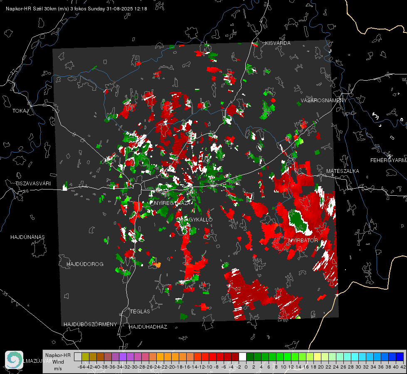Click the orange echo spot east of Hajdúdorog
This screenshot has height=374, width=407.
[157, 265]
